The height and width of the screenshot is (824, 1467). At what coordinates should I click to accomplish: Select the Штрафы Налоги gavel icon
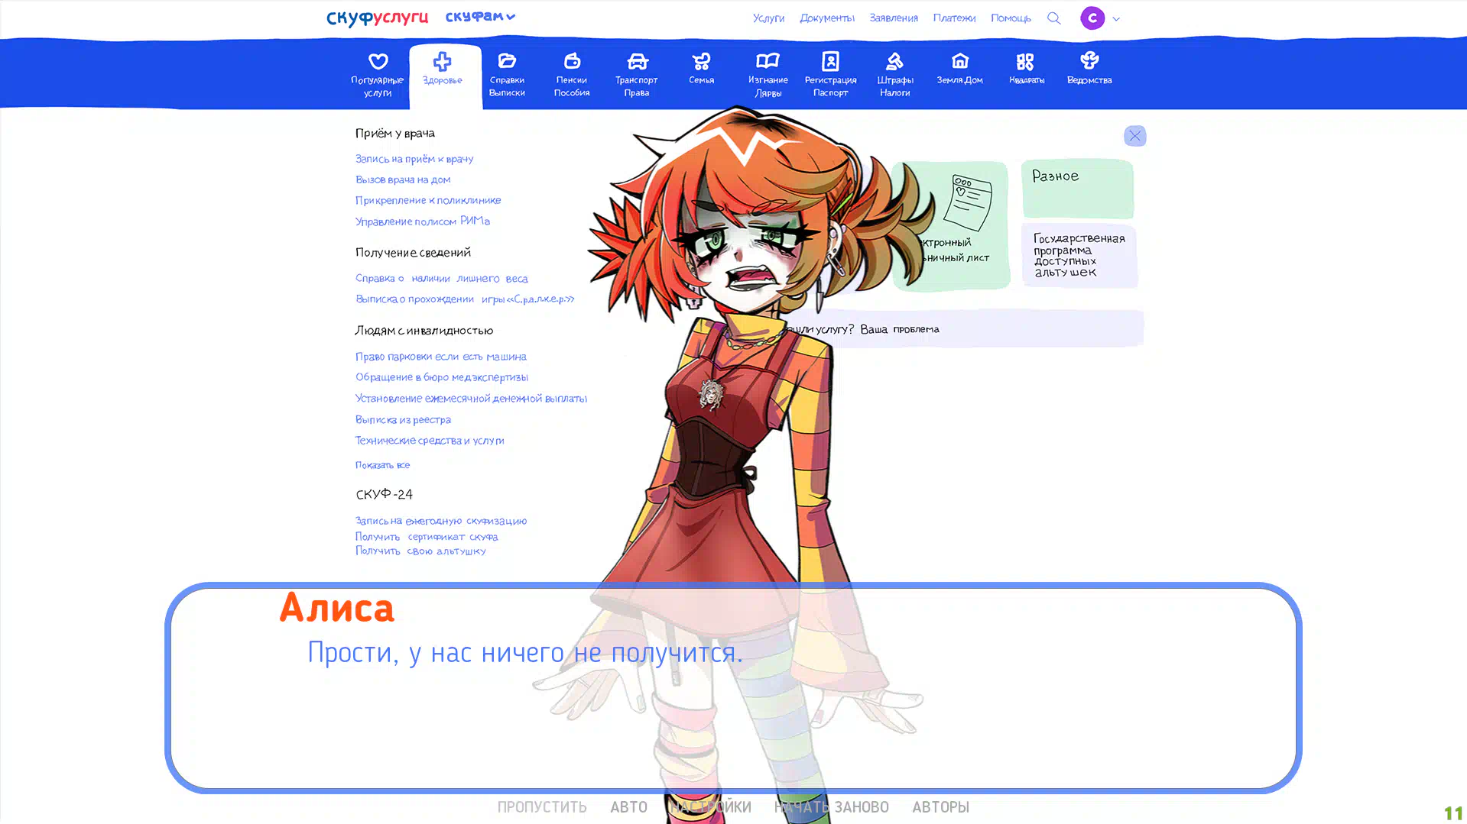click(894, 63)
